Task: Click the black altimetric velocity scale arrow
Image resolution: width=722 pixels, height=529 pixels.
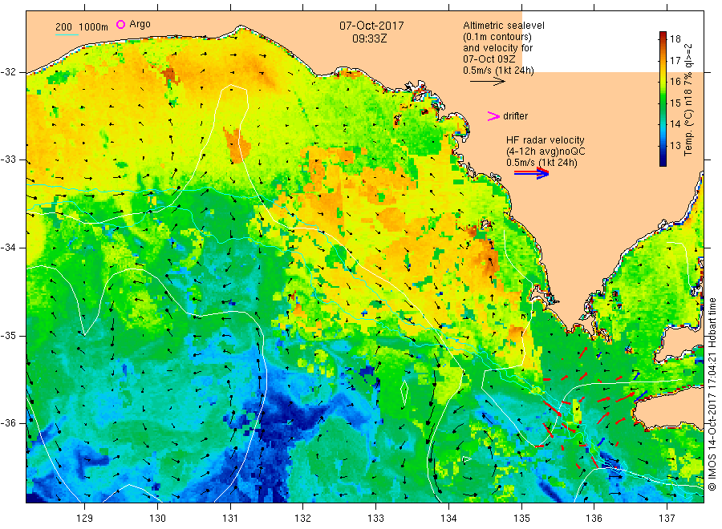Action: (x=487, y=82)
